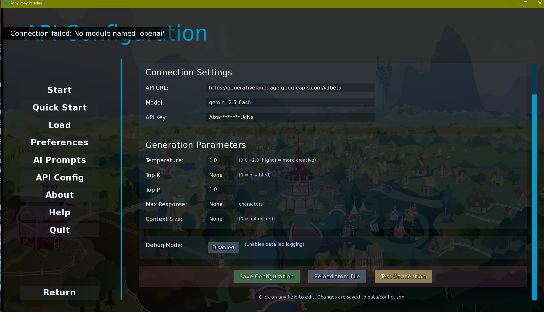Edit the Context Size value
The width and height of the screenshot is (544, 312).
pos(220,219)
